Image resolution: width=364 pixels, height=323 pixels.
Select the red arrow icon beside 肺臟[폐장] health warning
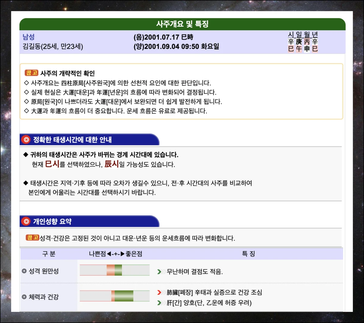tap(159, 293)
